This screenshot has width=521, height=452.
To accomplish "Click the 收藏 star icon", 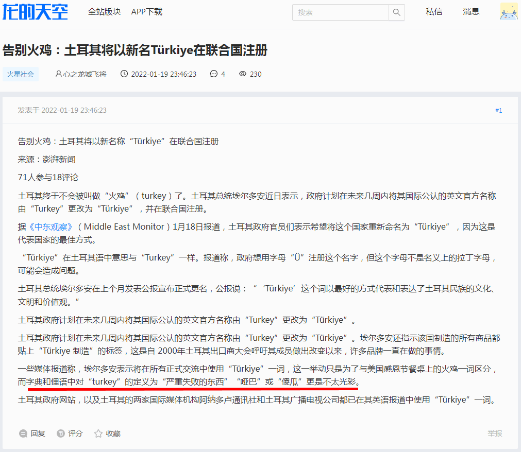I will 98,433.
